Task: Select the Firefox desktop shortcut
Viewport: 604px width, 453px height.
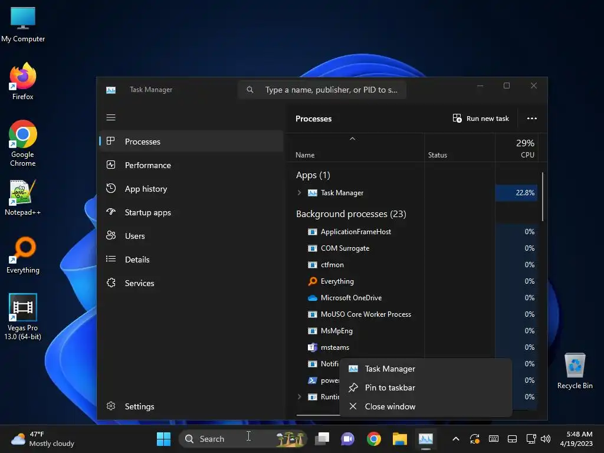Action: [23, 81]
